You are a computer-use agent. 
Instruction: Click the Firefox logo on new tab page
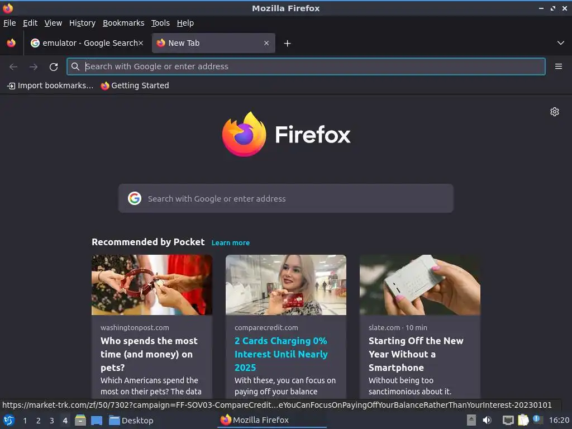coord(286,134)
